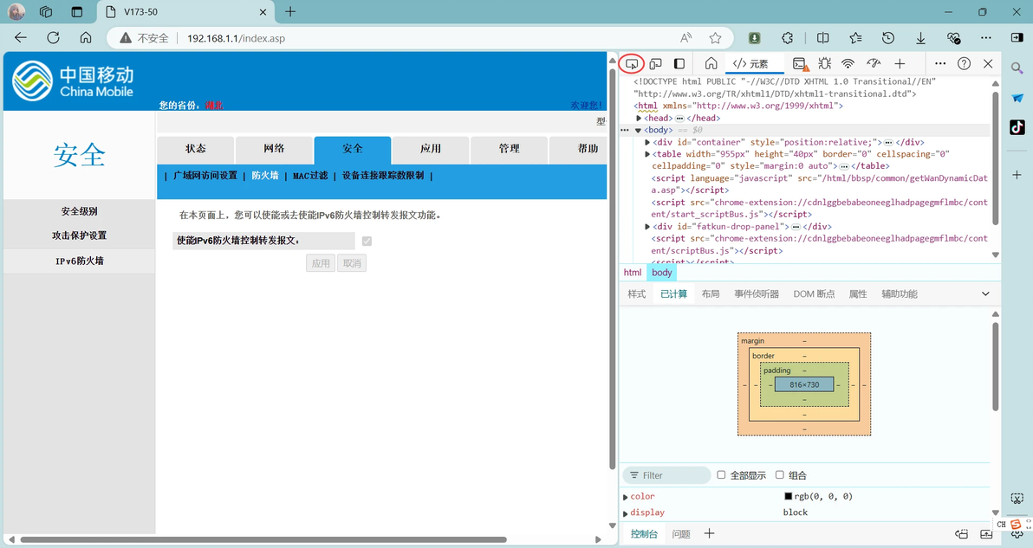Open favorites list icon
The width and height of the screenshot is (1033, 548).
[855, 38]
